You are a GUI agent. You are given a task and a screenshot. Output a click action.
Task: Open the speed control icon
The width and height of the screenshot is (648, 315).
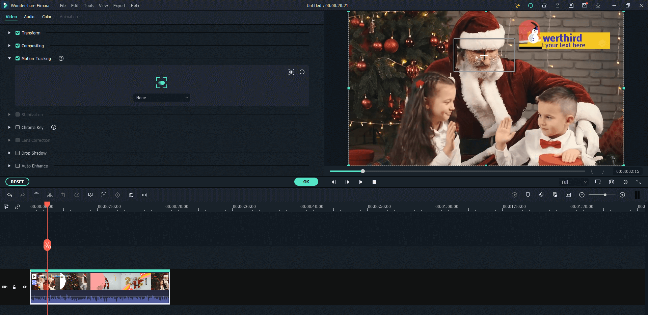pyautogui.click(x=77, y=195)
